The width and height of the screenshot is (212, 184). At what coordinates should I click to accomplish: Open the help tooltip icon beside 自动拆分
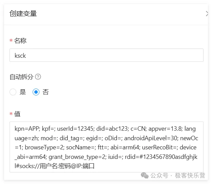tap(38, 77)
